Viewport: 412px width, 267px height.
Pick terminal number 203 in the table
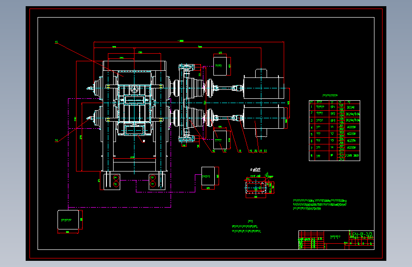pyautogui.click(x=341, y=133)
